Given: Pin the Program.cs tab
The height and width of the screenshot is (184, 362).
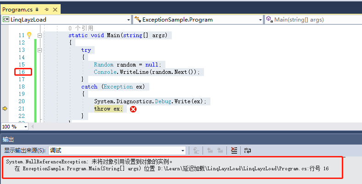Looking at the screenshot, I should point(47,10).
